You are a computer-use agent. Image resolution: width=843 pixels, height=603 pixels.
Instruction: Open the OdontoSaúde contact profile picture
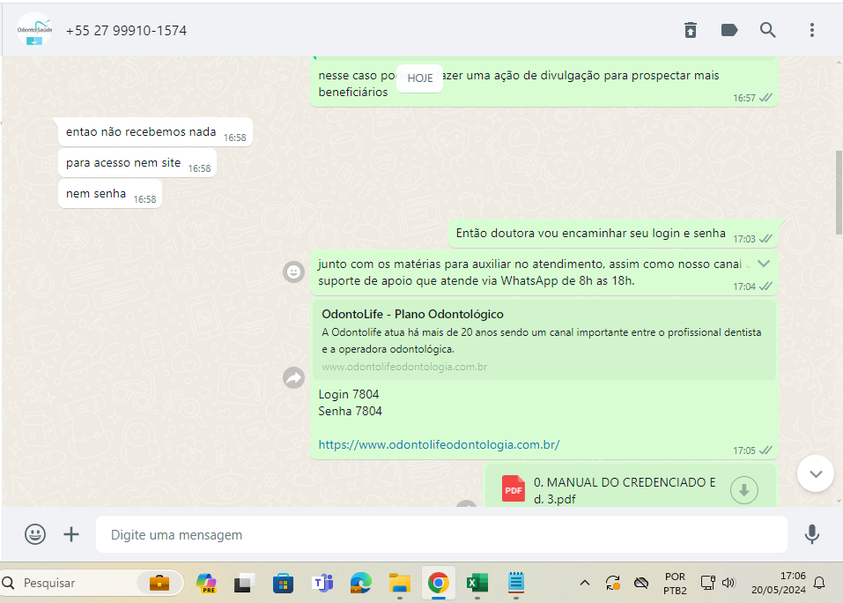tap(34, 30)
